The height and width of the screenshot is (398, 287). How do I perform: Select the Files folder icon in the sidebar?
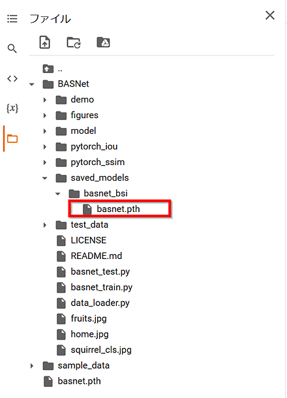point(12,139)
